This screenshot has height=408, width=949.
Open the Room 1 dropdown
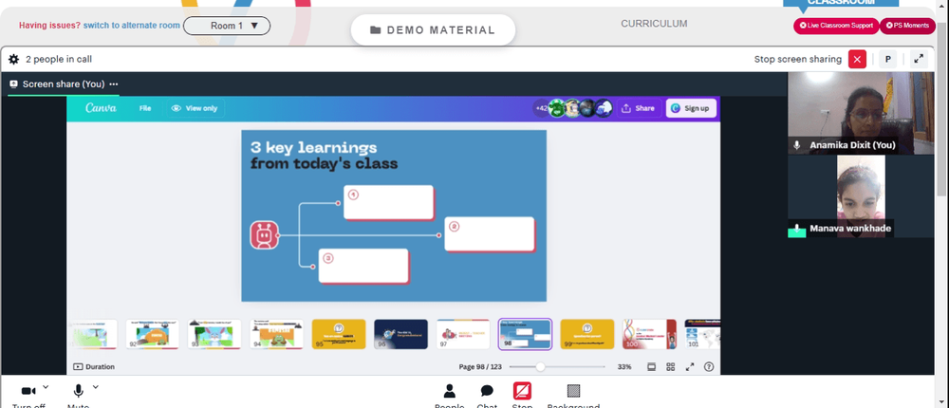pos(227,26)
